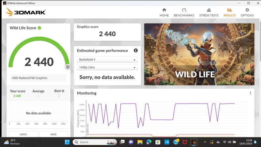Viewport: 261px width, 147px height.
Task: Click the gray knob on the score gauge
Action: click(x=68, y=67)
